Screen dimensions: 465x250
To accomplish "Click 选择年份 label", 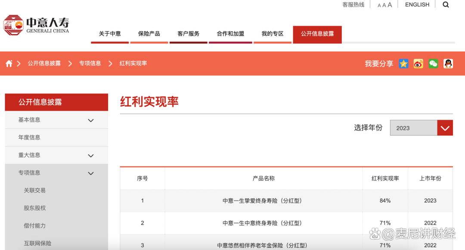I will click(368, 128).
